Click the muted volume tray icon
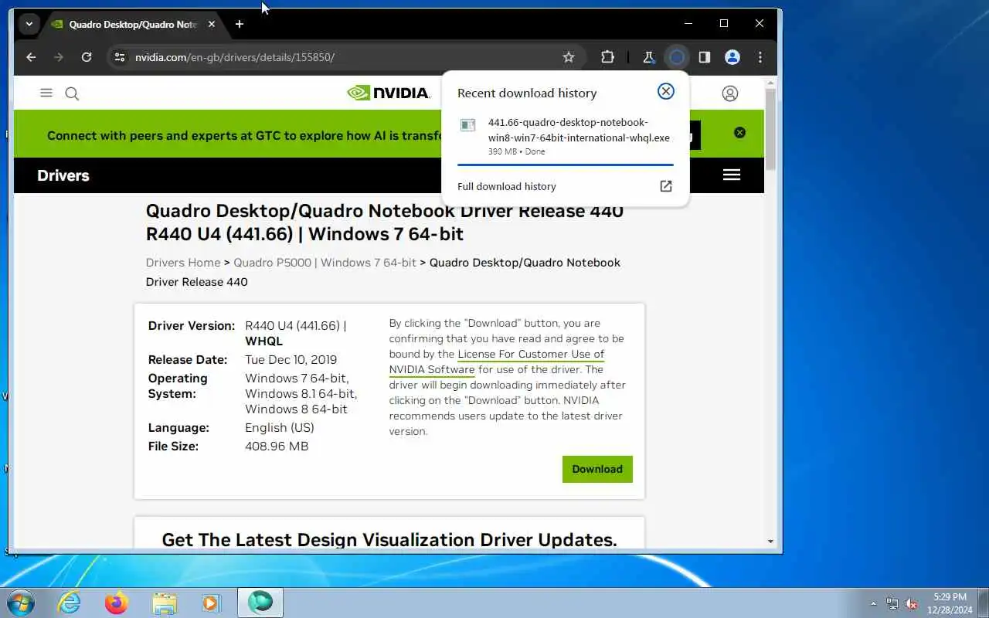989x618 pixels. tap(912, 603)
